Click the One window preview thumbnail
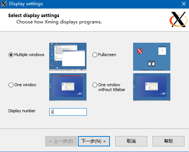The width and height of the screenshot is (189, 152). (x=68, y=87)
